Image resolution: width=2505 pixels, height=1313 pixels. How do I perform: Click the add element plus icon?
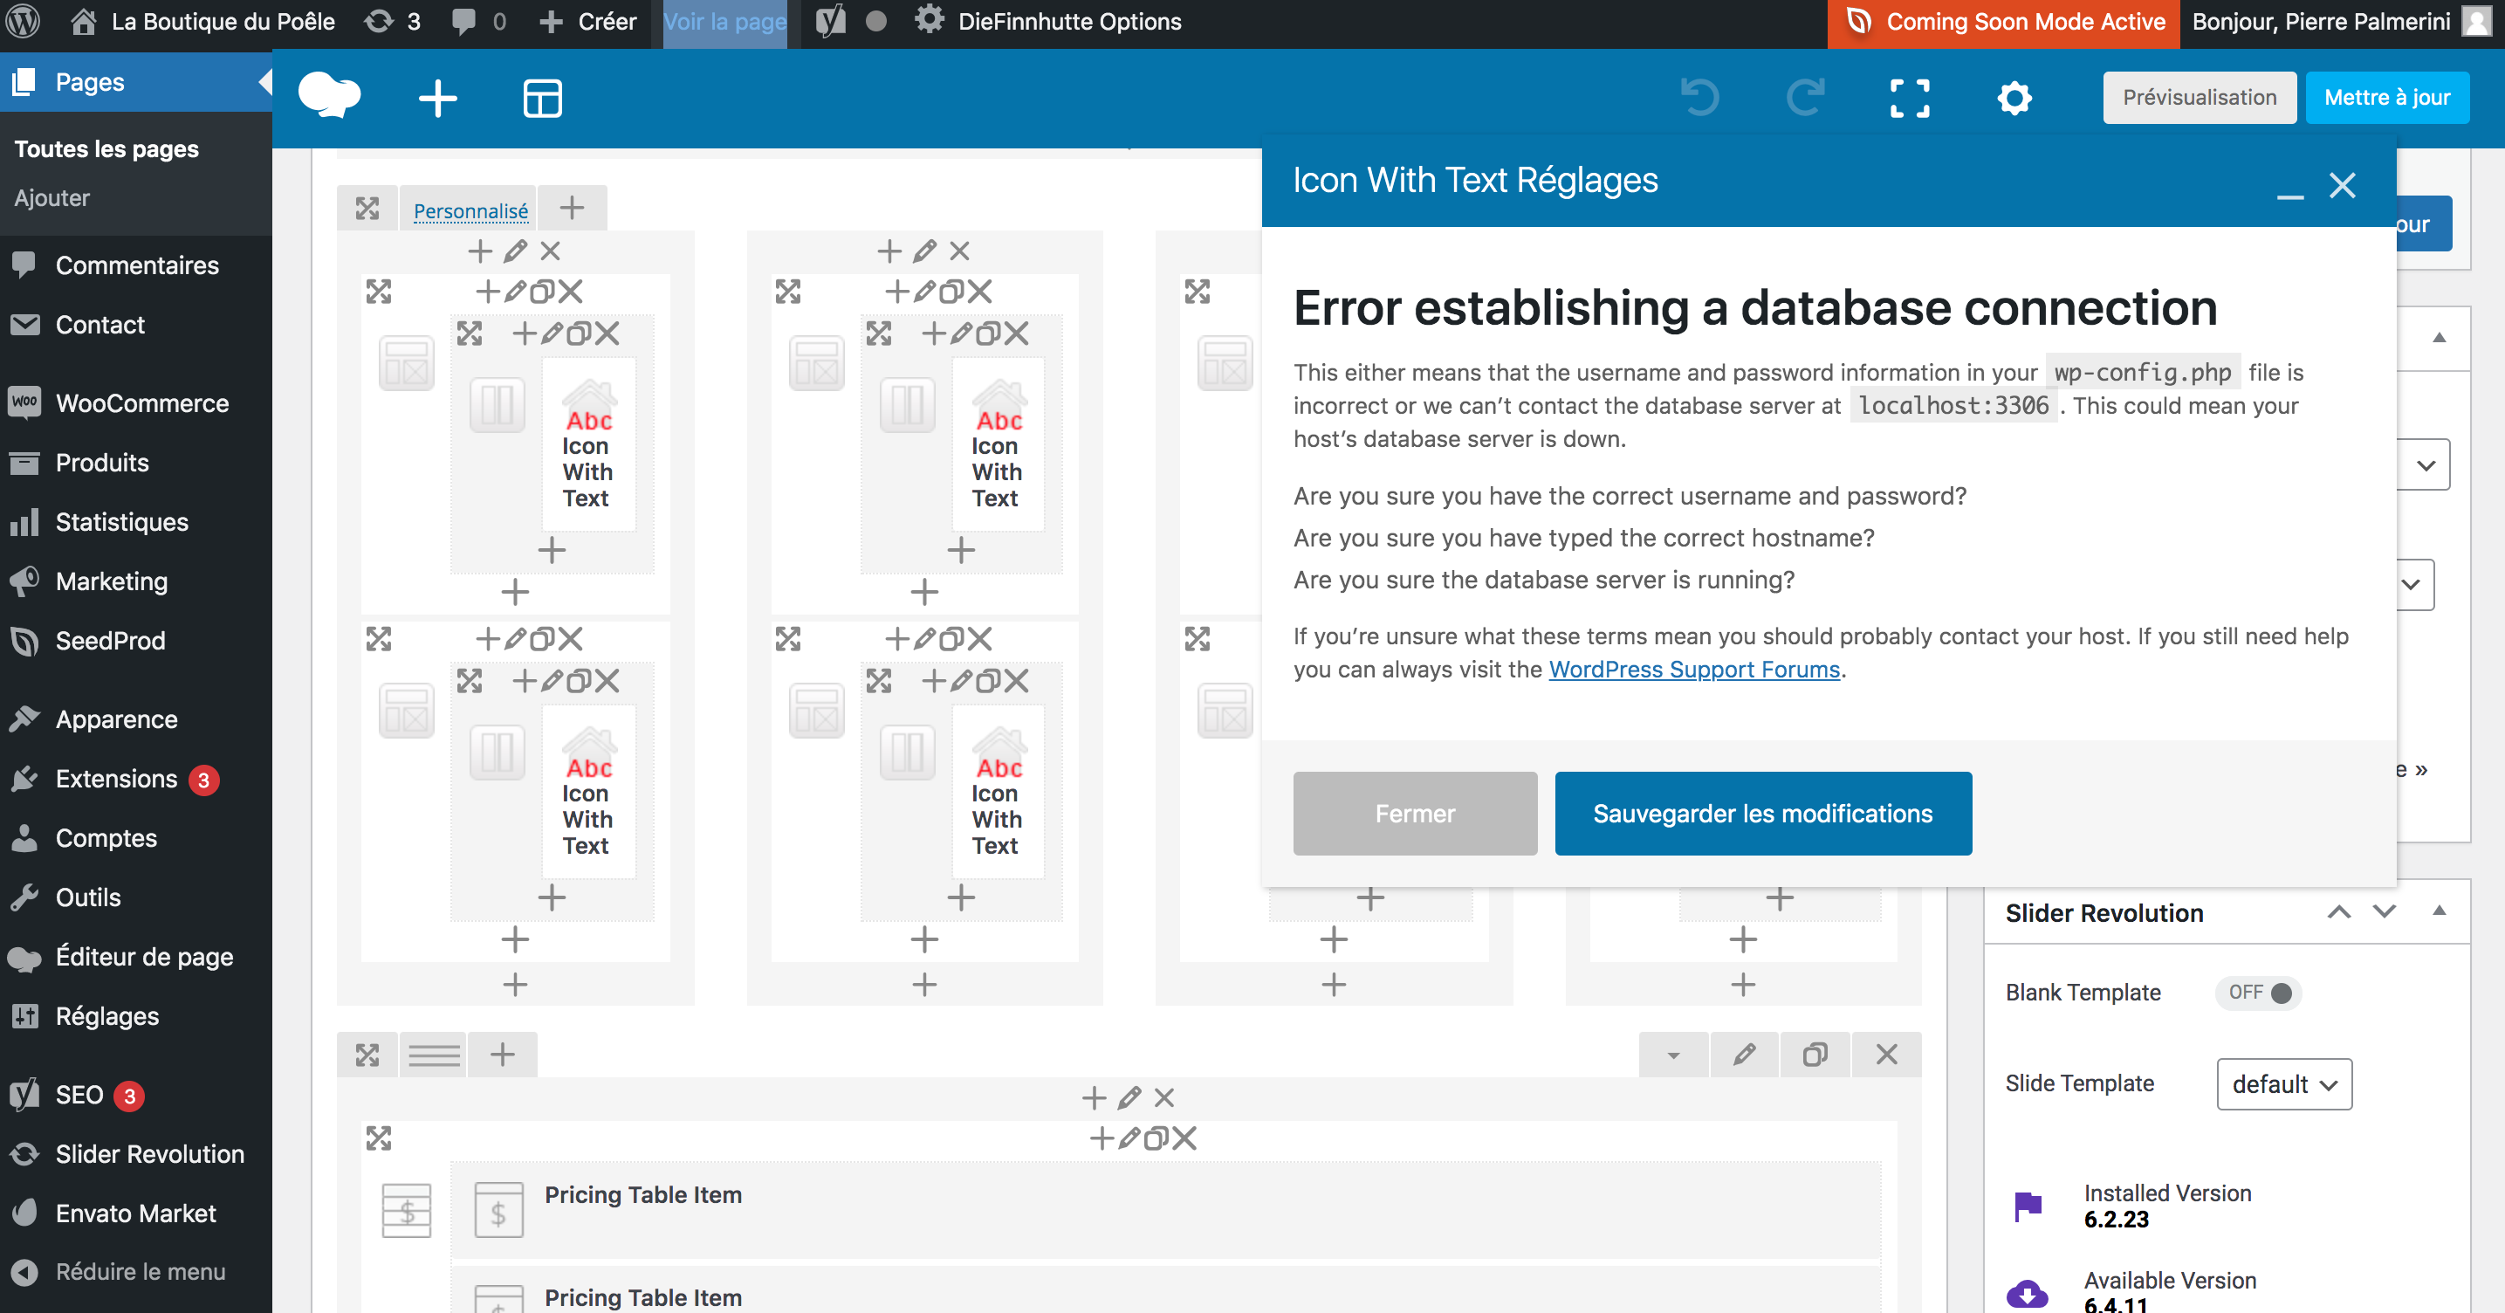(x=437, y=99)
